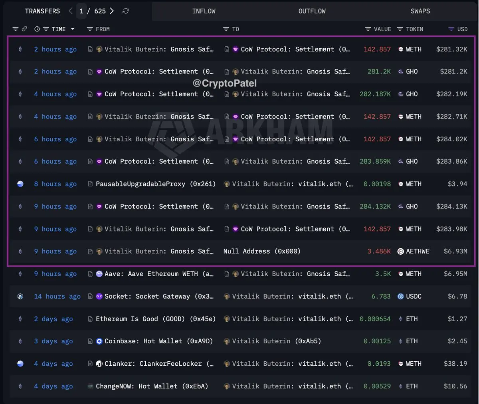Open the PausableUpgradableProxy (0x261) address link

(155, 184)
